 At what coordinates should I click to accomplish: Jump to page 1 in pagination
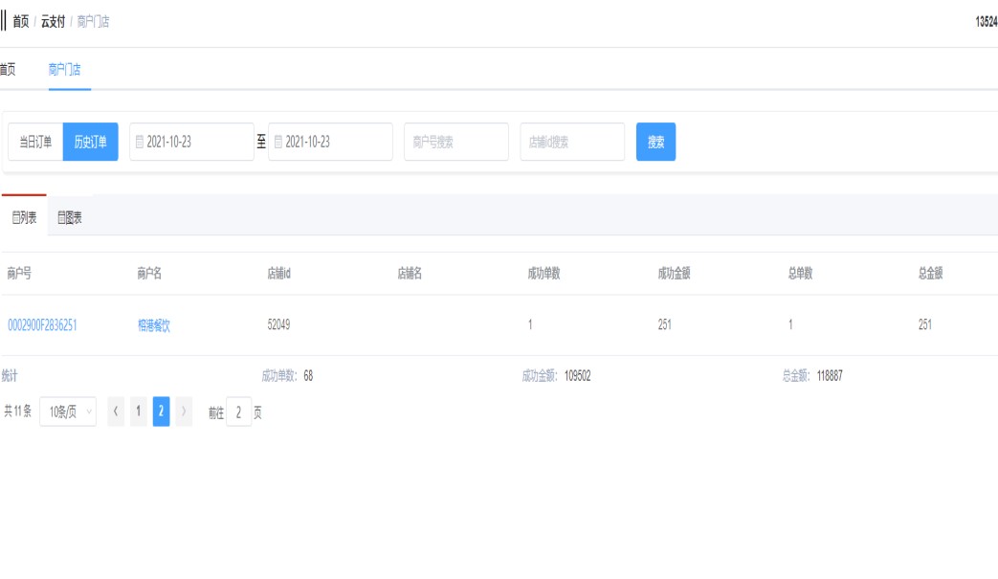click(x=139, y=412)
